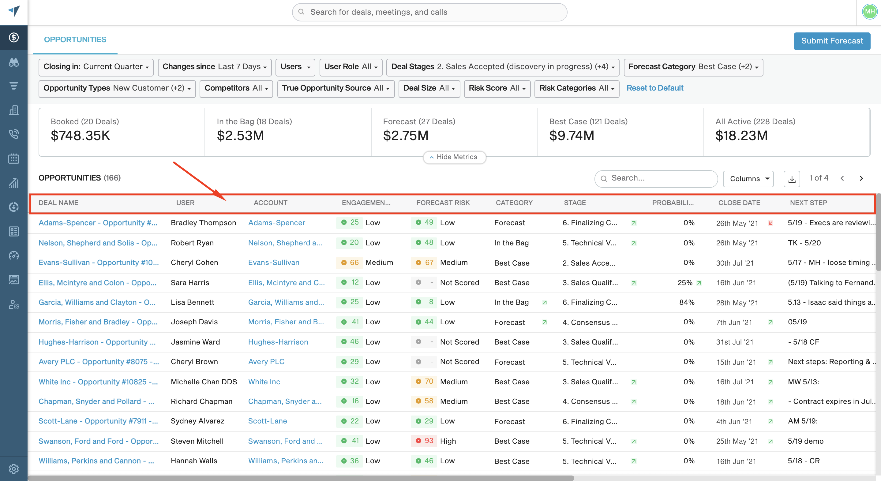Open the building accounts sidebar icon

click(x=14, y=110)
